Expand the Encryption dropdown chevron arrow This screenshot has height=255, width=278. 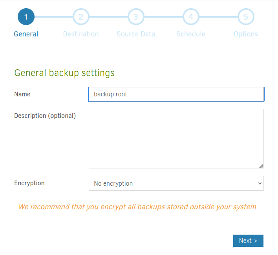259,183
